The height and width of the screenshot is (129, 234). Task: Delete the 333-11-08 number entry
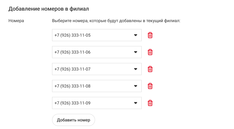click(x=150, y=86)
